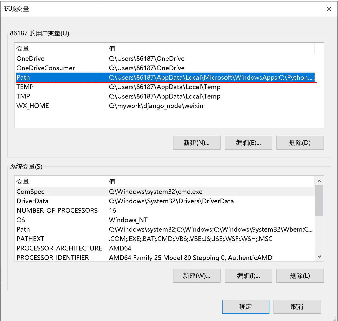Click 编辑(I)... button for system variables
This screenshot has height=321, width=338.
coord(248,276)
